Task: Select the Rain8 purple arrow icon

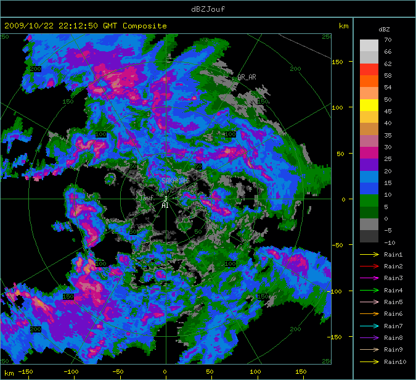Action: (369, 338)
